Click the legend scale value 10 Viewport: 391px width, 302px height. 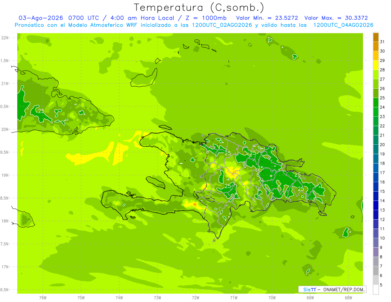tap(382, 238)
